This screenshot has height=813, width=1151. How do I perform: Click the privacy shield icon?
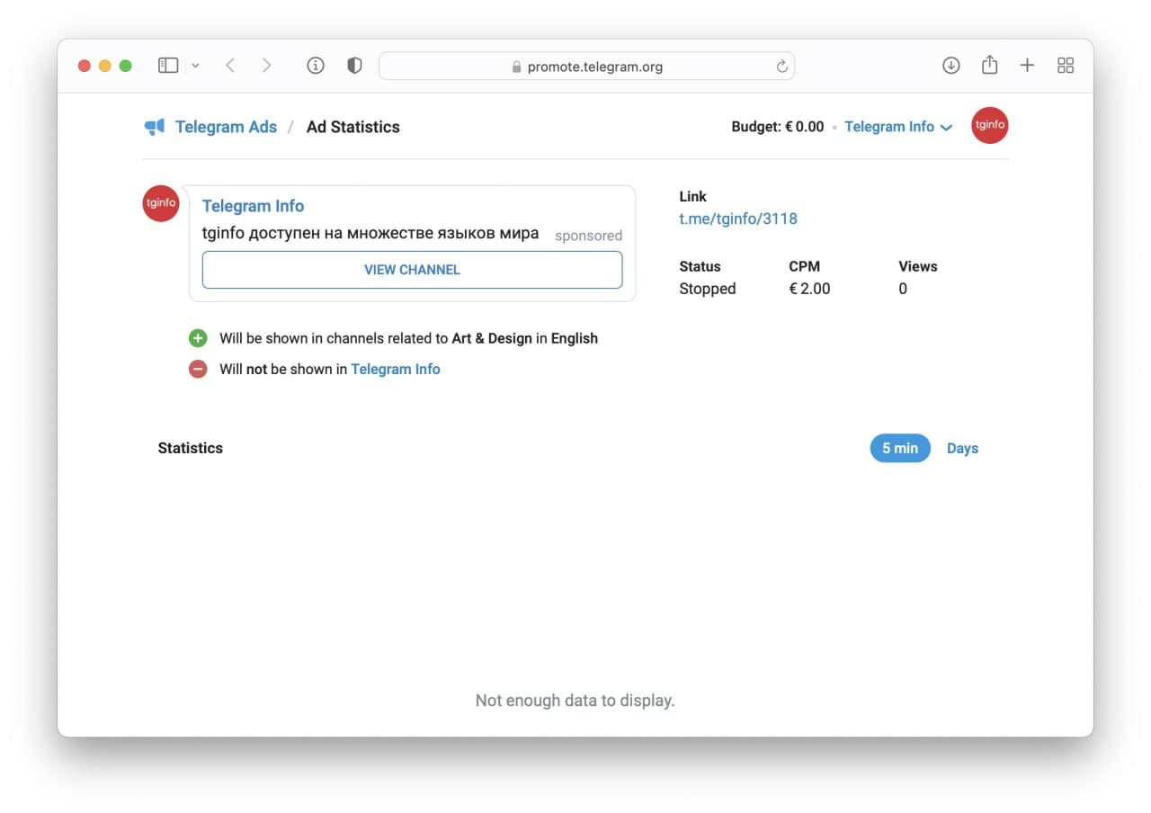(354, 66)
